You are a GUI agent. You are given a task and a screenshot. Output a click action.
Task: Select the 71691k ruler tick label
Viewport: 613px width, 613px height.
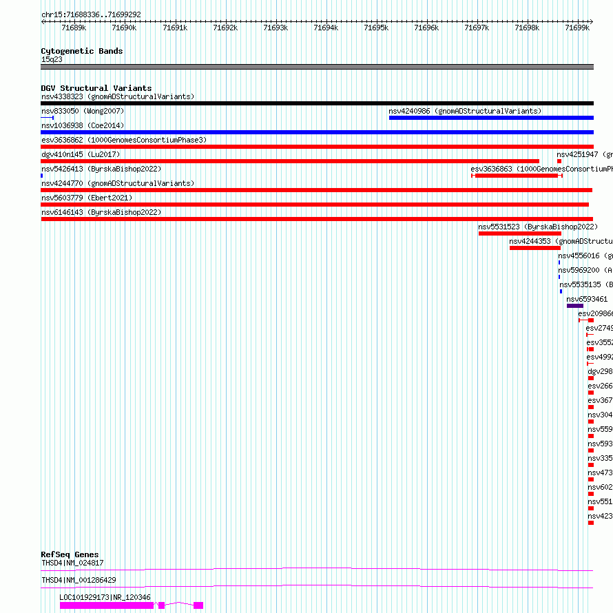coord(175,28)
